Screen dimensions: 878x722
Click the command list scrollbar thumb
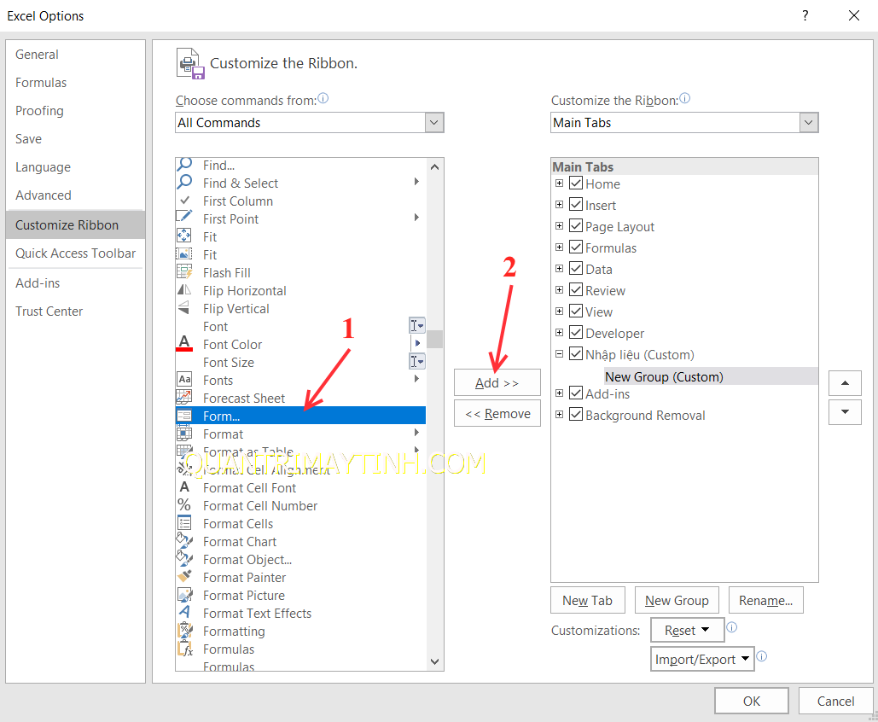pos(434,339)
